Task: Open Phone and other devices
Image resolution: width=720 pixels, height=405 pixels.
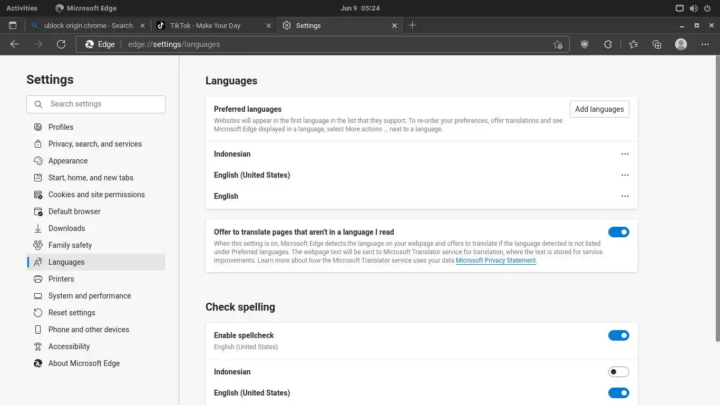Action: click(x=96, y=330)
